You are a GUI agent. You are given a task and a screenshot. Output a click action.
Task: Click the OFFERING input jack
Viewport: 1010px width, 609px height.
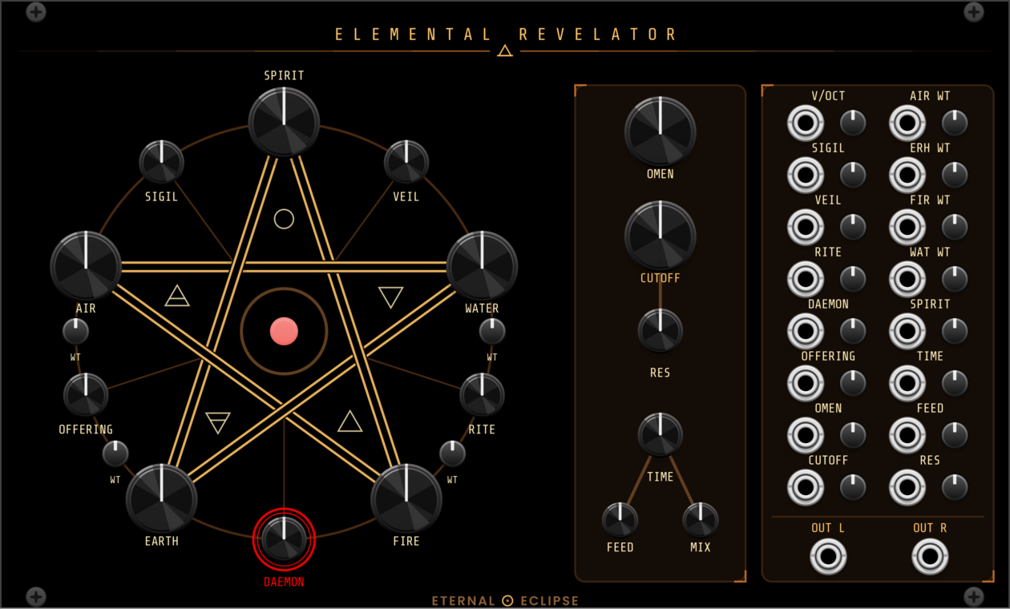point(806,384)
